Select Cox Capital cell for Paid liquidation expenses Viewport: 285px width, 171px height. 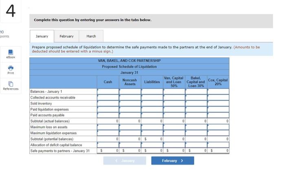coord(218,110)
